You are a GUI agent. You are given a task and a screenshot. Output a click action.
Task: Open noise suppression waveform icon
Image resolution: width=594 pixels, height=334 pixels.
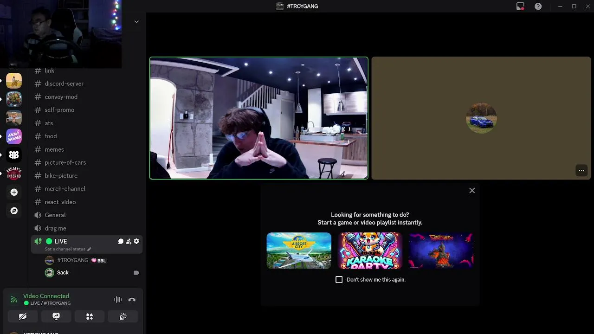[x=118, y=300]
